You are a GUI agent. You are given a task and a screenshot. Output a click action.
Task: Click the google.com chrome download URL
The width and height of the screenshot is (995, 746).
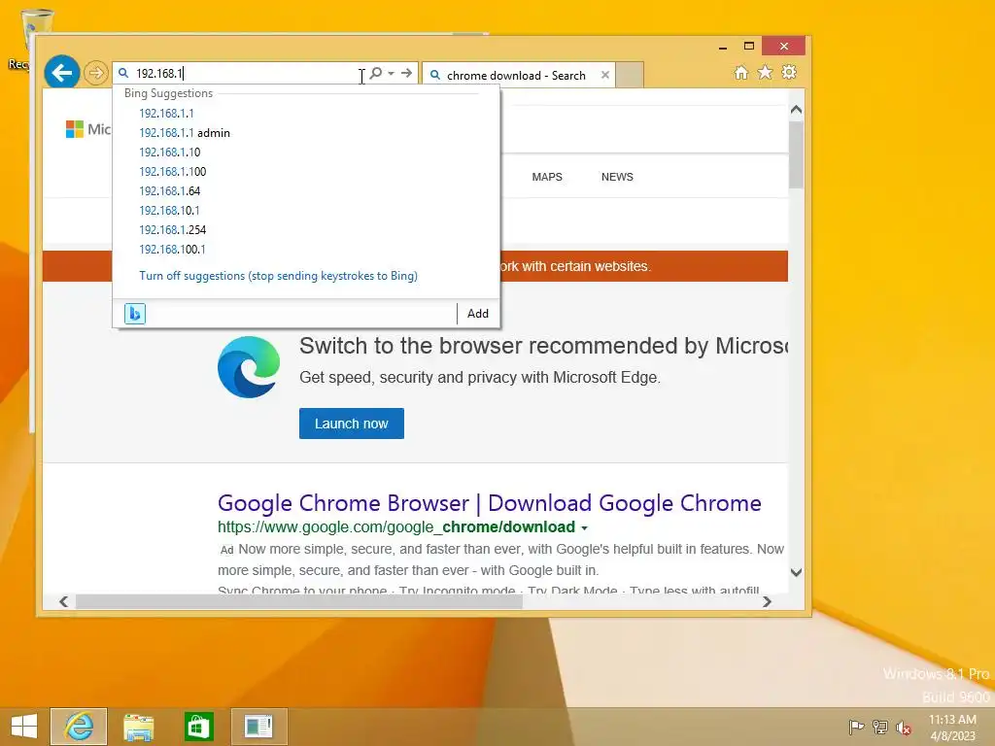pyautogui.click(x=396, y=527)
